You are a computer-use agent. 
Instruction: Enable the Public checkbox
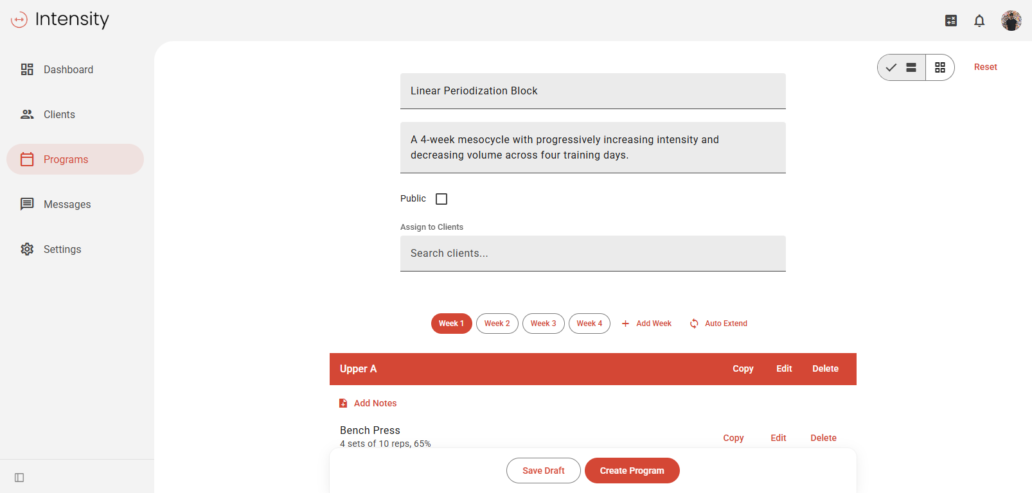[441, 199]
